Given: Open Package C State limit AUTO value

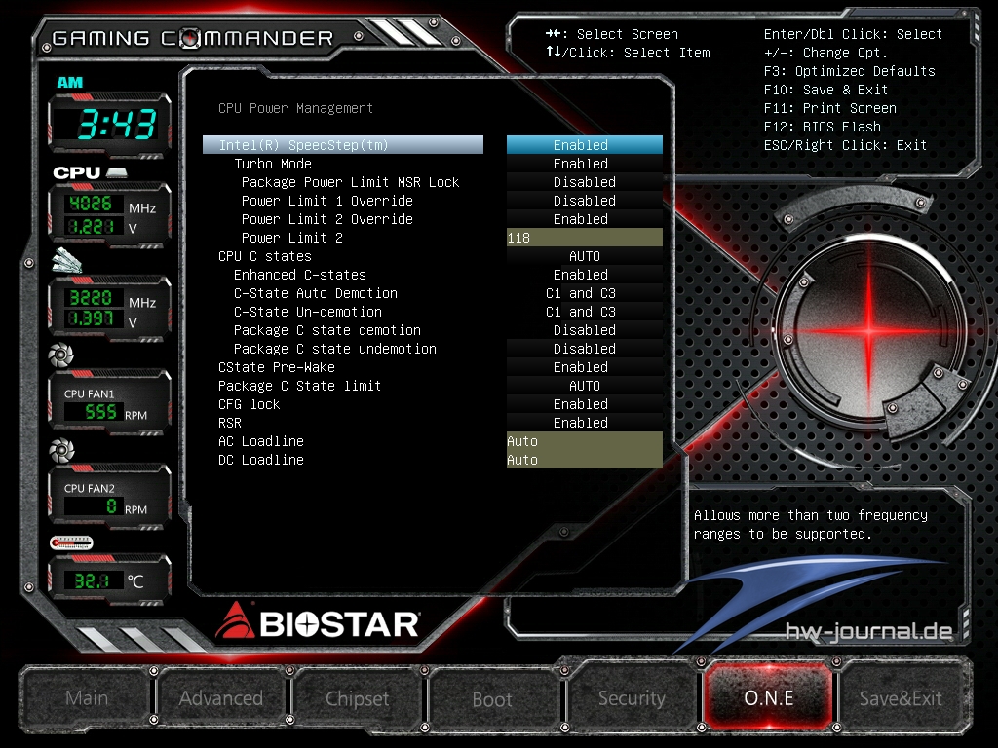Looking at the screenshot, I should pos(585,386).
